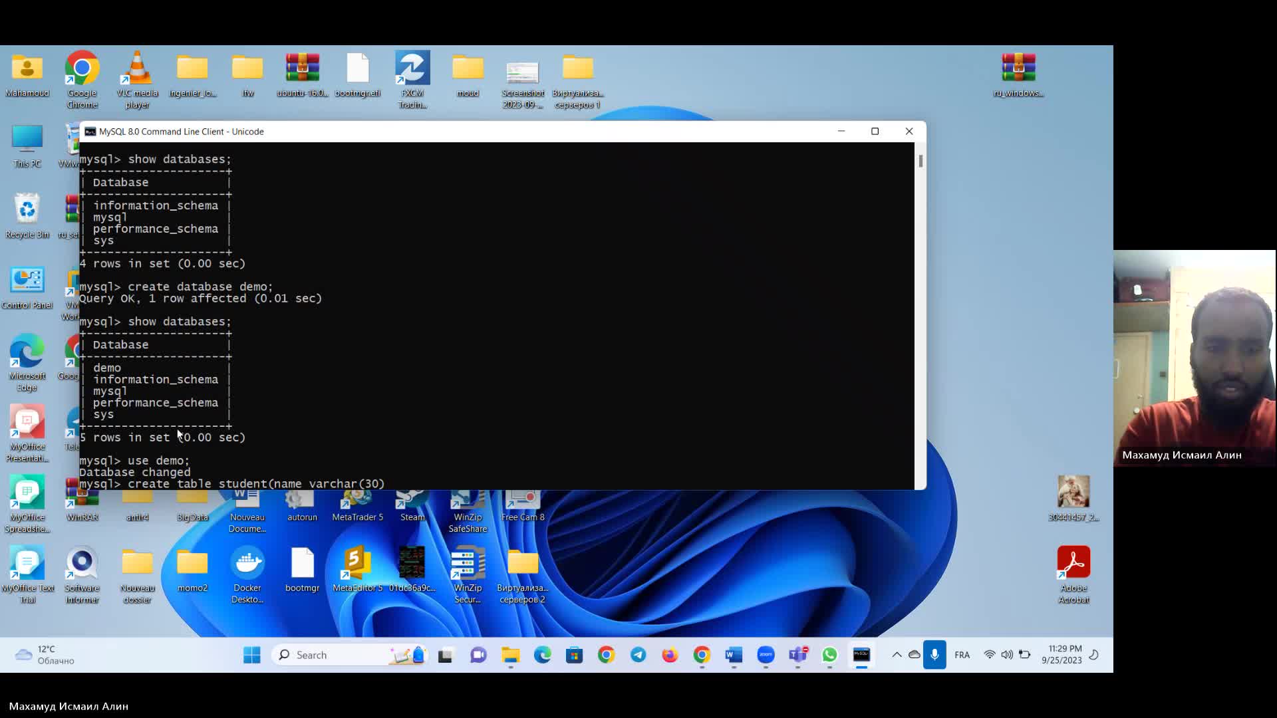
Task: Open ru_windows archive on desktop
Action: [x=1018, y=75]
